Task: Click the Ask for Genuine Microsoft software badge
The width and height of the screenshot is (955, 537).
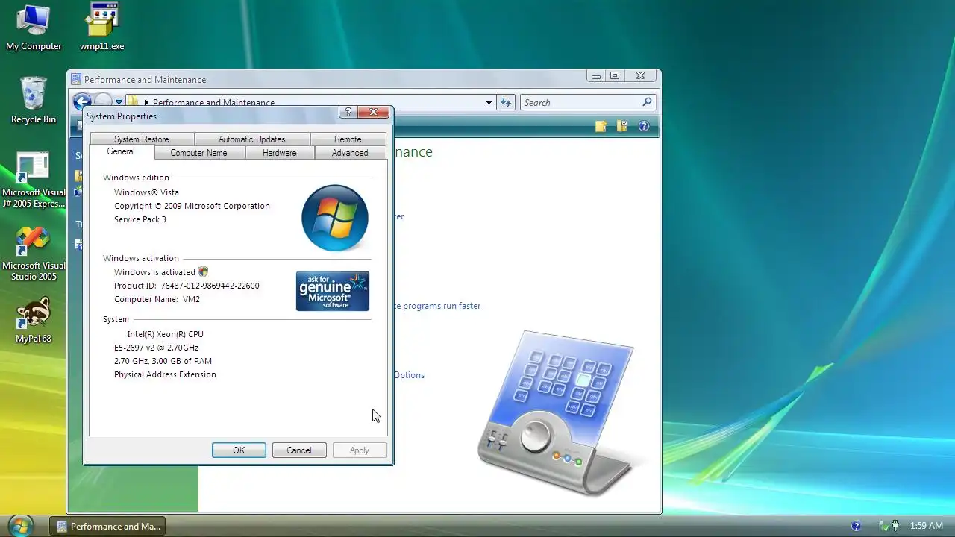Action: (x=333, y=291)
